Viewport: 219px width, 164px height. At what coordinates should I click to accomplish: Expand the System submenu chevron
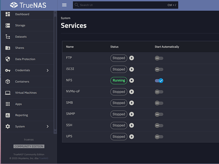tap(47, 126)
